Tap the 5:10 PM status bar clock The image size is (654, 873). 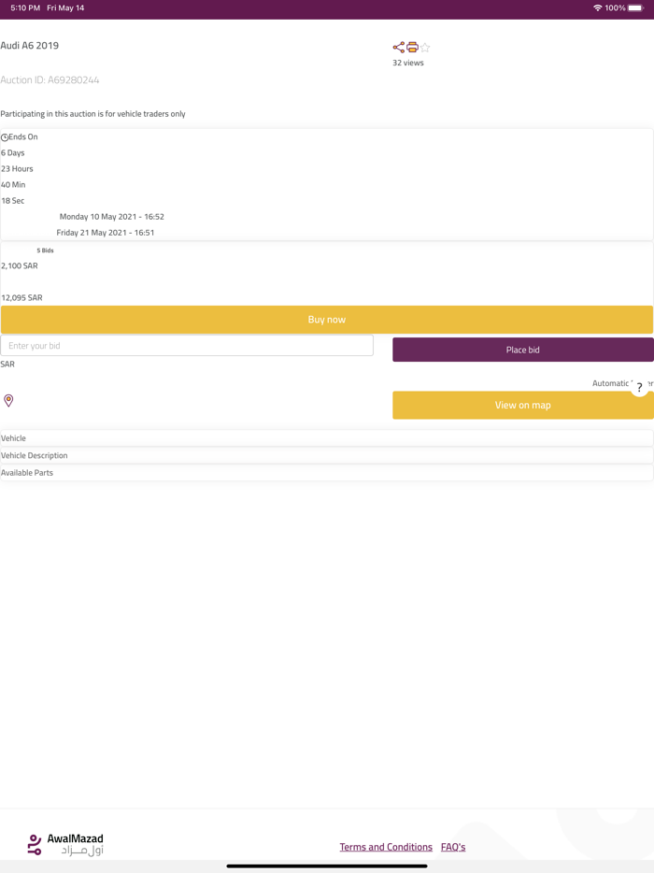pyautogui.click(x=25, y=7)
